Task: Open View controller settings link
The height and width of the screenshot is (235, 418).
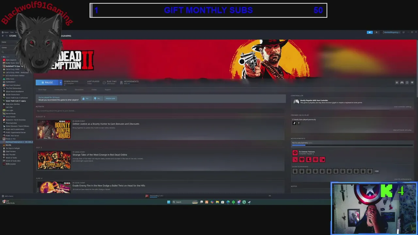Action: click(x=403, y=107)
